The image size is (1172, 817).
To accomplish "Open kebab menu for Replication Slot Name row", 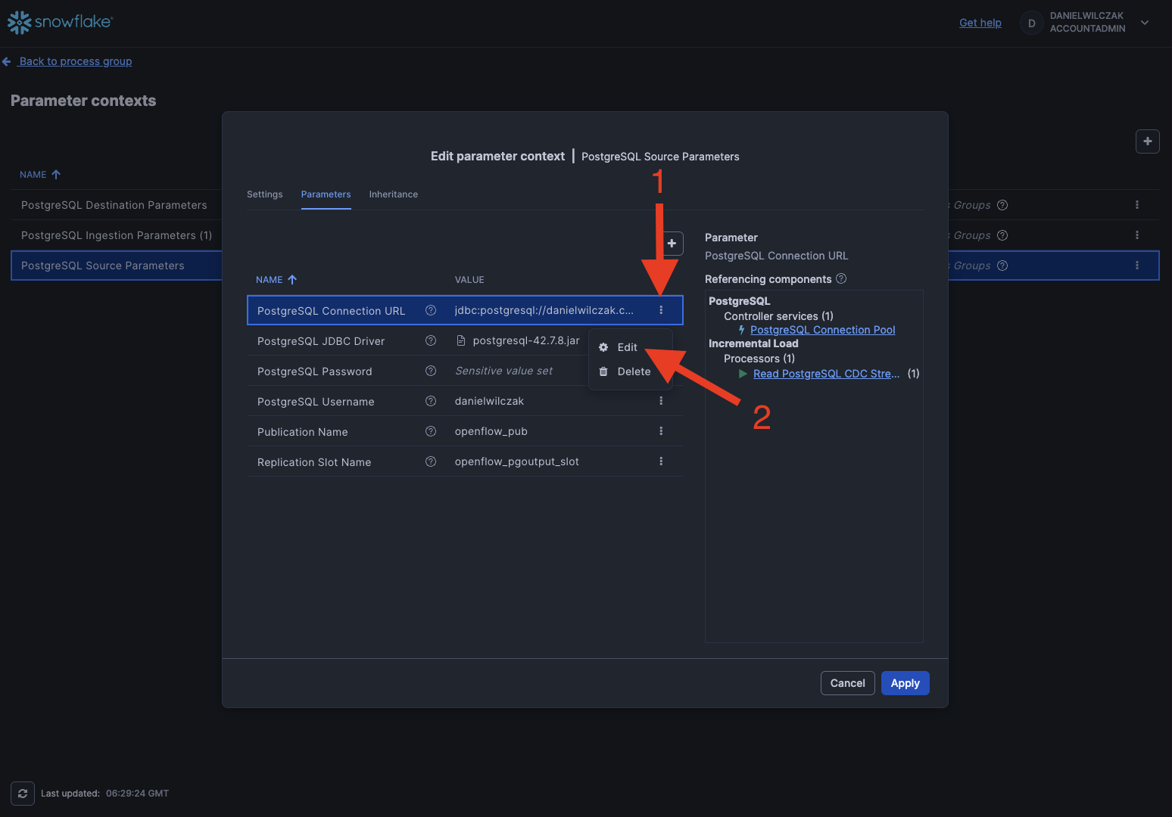I will pyautogui.click(x=661, y=461).
